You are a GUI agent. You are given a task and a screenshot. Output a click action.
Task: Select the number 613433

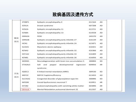[x=92, y=75]
